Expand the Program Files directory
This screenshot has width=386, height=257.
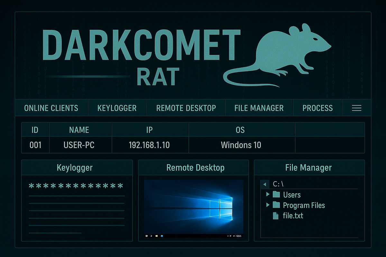(268, 205)
